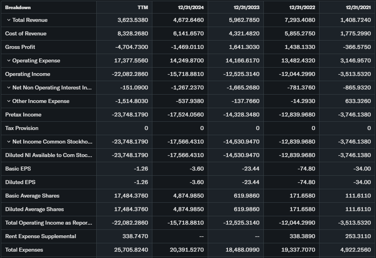The height and width of the screenshot is (258, 376).
Task: Expand the Net Non Operating Interest row chevron
Action: [x=8, y=88]
